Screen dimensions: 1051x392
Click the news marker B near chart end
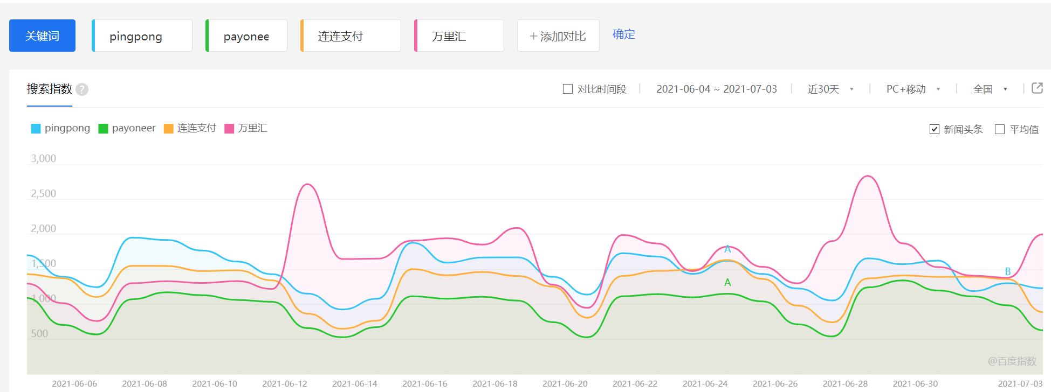click(1008, 272)
